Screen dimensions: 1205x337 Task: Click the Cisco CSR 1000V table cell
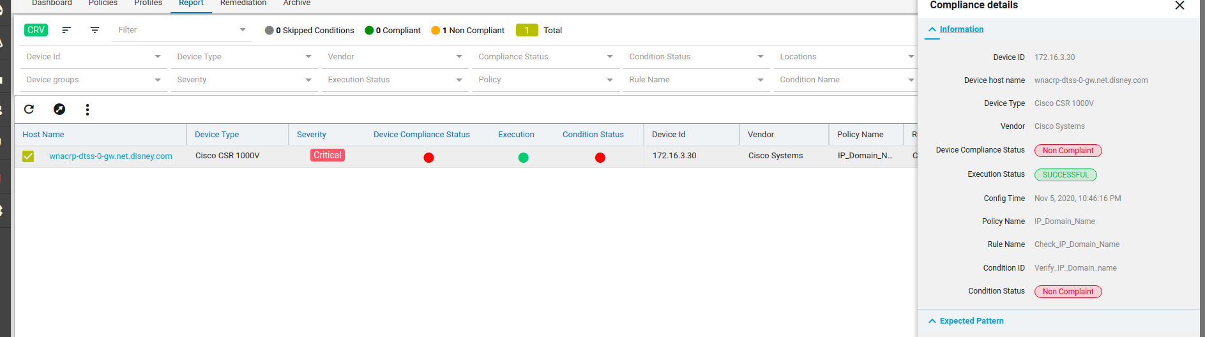point(227,156)
